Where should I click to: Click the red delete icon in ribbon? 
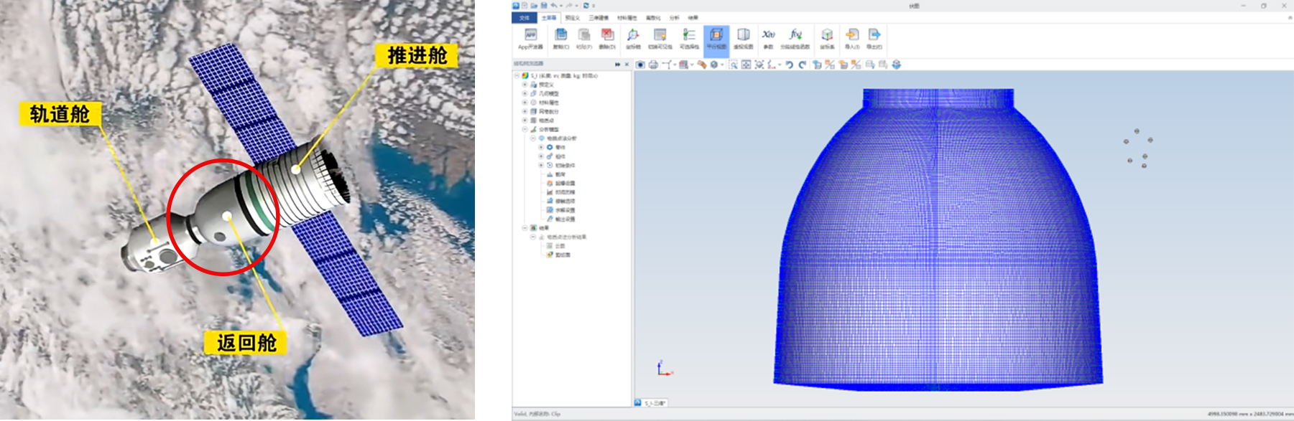click(x=607, y=39)
